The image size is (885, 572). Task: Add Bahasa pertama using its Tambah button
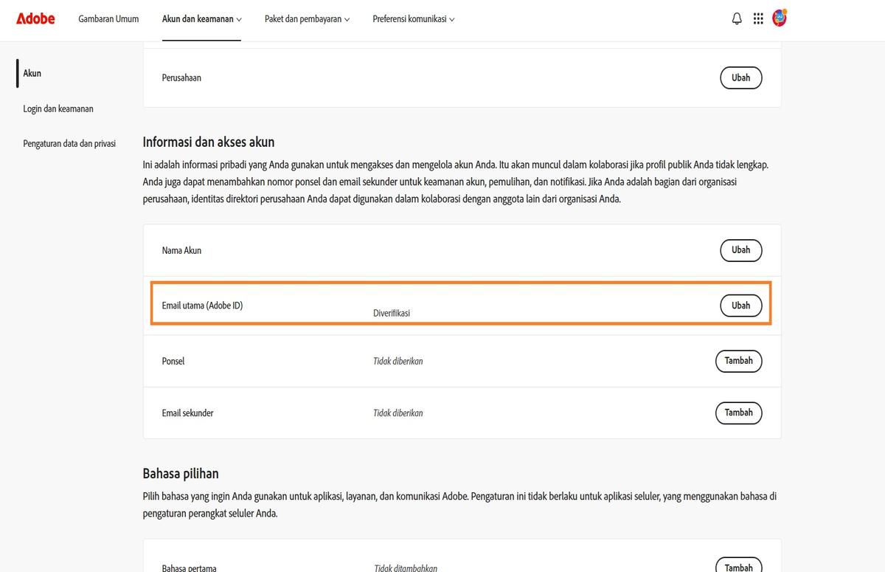point(738,567)
